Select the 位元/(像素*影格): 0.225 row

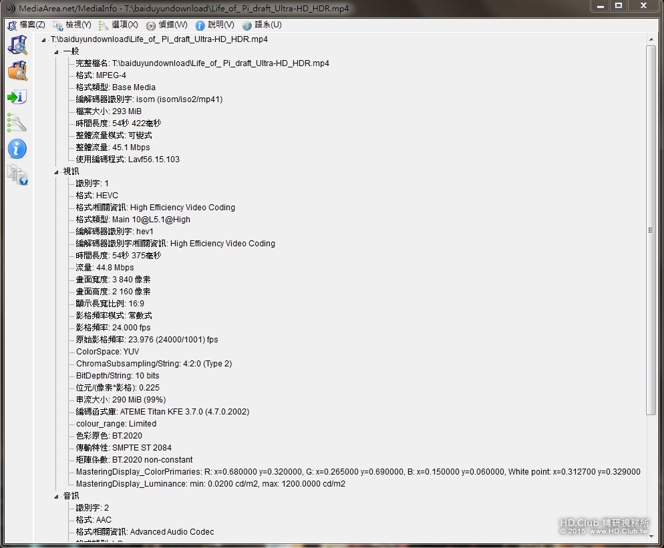[x=118, y=388]
